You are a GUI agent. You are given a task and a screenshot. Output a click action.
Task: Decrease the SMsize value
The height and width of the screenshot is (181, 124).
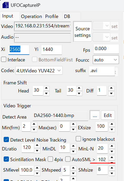point(112,173)
